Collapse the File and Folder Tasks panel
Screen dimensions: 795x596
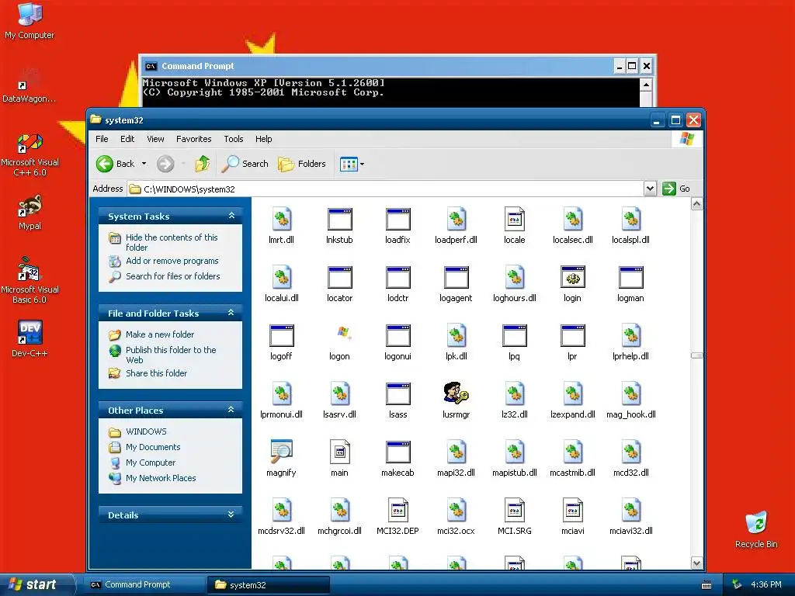click(x=231, y=313)
